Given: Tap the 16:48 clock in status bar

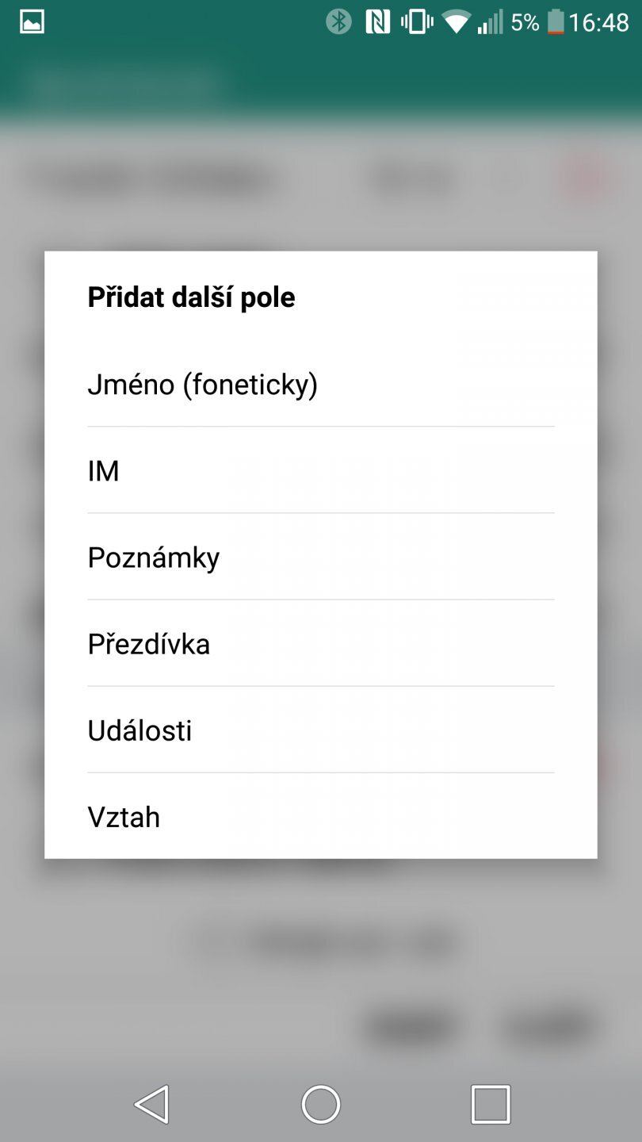Looking at the screenshot, I should (x=598, y=21).
